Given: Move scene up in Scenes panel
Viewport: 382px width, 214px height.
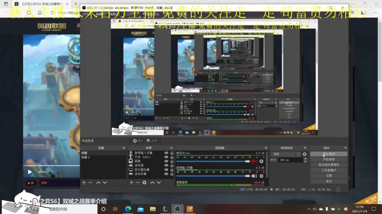Looking at the screenshot, I should [x=98, y=183].
